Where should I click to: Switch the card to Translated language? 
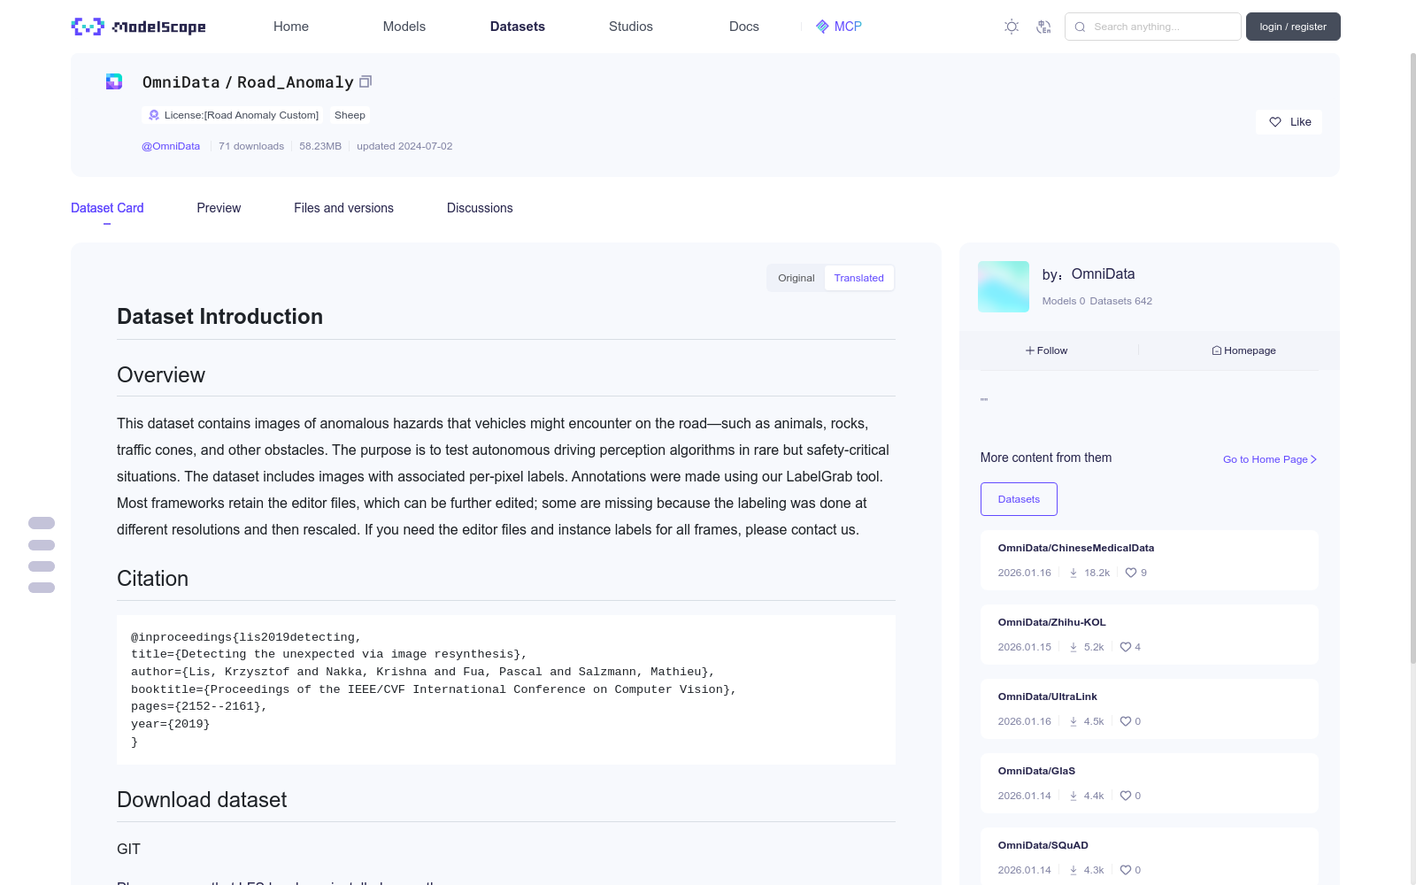point(858,278)
